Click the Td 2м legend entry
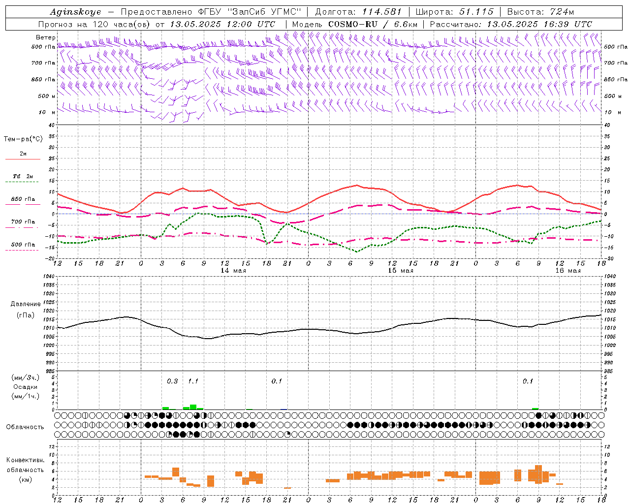630x504 pixels. [23, 176]
